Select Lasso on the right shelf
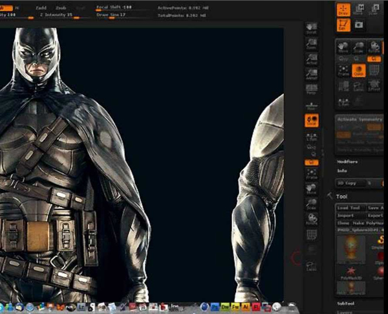The image size is (388, 314). coord(312,267)
